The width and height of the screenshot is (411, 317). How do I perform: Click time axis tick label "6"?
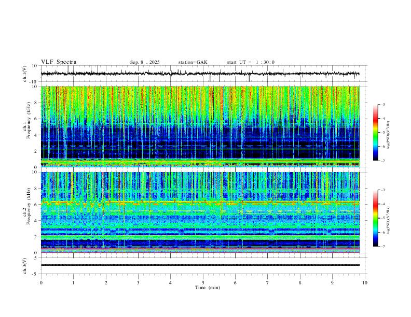click(235, 283)
